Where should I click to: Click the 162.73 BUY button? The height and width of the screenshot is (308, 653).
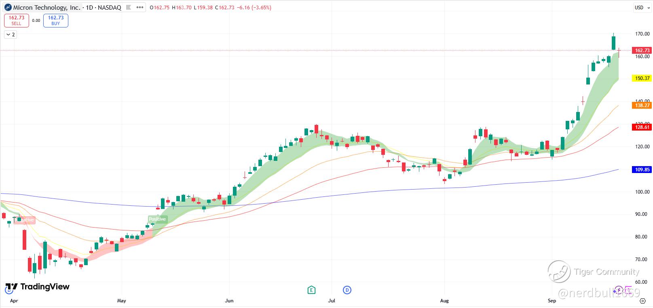(x=56, y=21)
